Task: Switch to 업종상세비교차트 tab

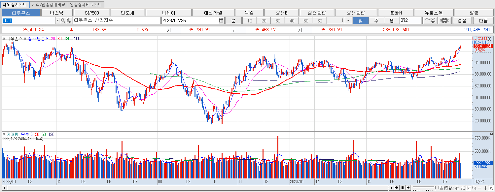Action: point(86,5)
